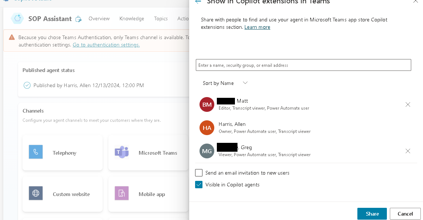423x220 pixels.
Task: Enable Send an email invitation to new users
Action: (x=199, y=173)
